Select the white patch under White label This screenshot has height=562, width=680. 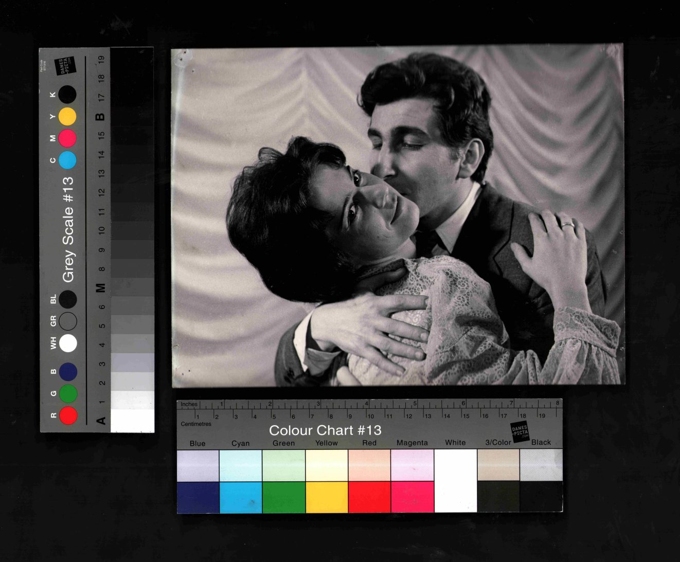(x=455, y=481)
